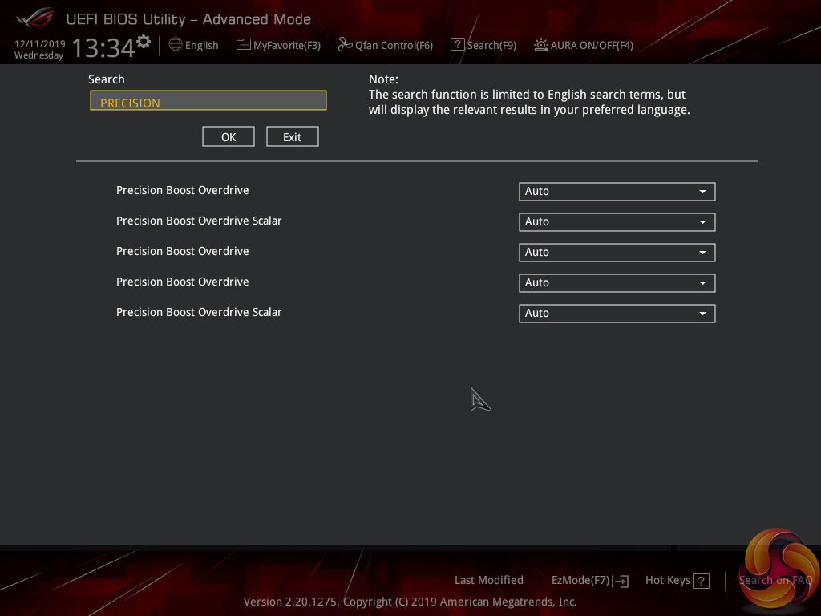821x616 pixels.
Task: Open the third Precision Boost Overdrive dropdown
Action: click(x=617, y=282)
